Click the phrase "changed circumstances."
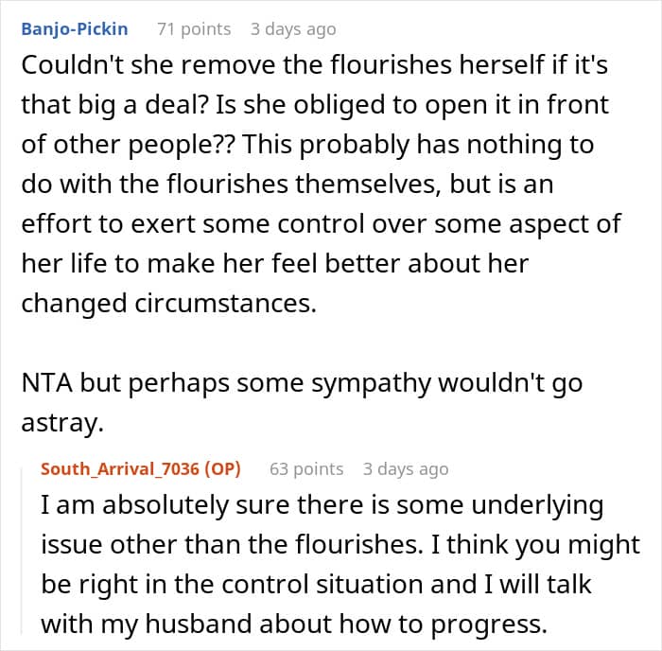This screenshot has width=662, height=651. coord(169,304)
